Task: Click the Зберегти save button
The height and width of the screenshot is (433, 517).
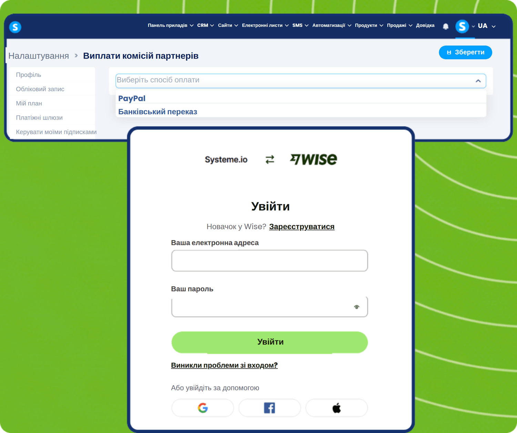Action: coord(465,52)
